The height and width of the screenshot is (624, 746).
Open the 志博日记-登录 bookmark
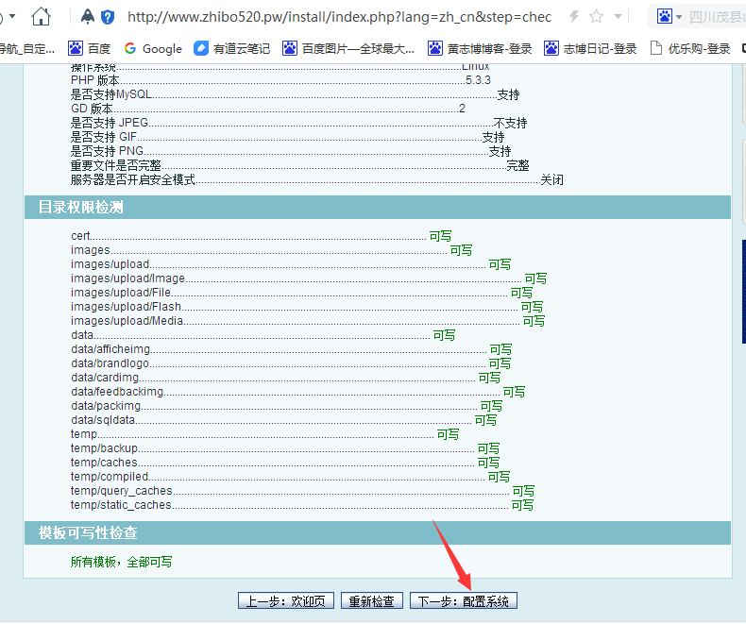tap(590, 48)
